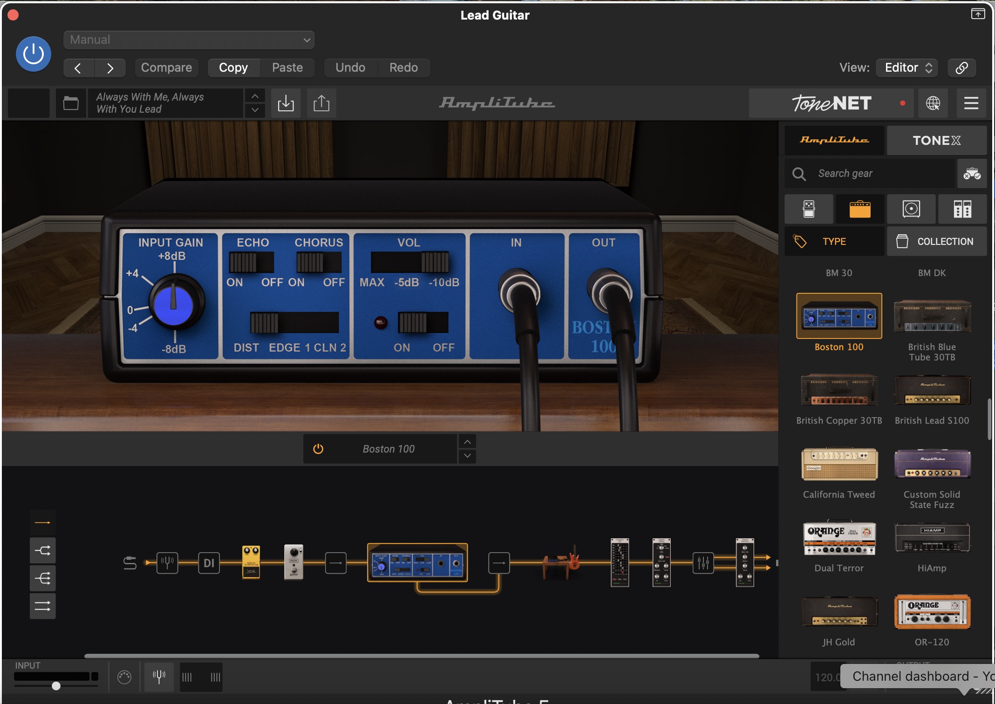Select the third three-way routing icon

pyautogui.click(x=42, y=578)
